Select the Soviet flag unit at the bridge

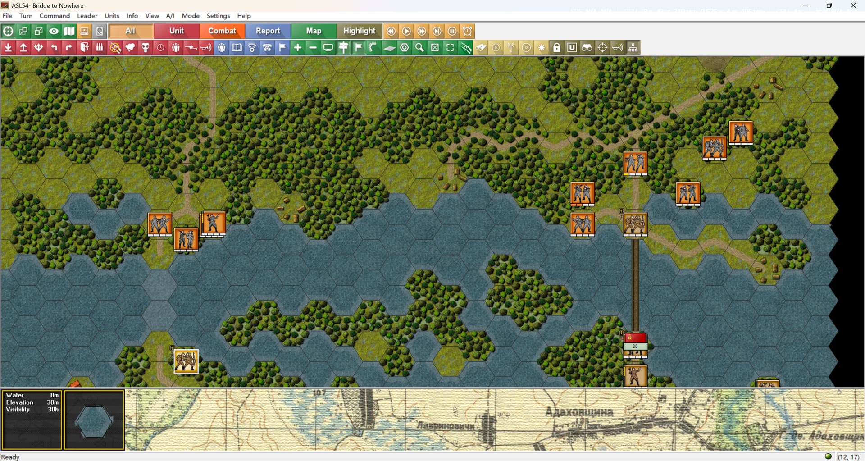[x=635, y=343]
